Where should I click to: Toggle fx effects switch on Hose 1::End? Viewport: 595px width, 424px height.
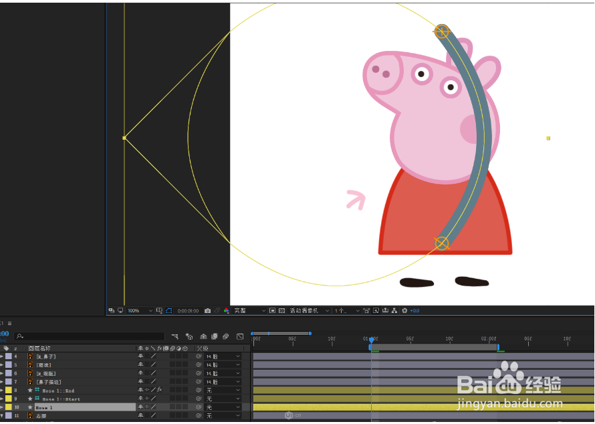[159, 390]
